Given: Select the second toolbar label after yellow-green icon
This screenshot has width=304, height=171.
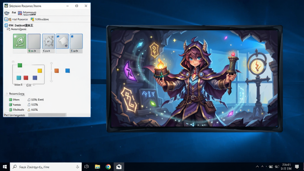Looking at the screenshot, I should (x=42, y=19).
